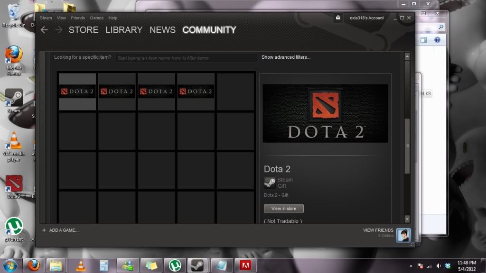Select the fourth Dota 2 inventory item
486x273 pixels.
196,91
